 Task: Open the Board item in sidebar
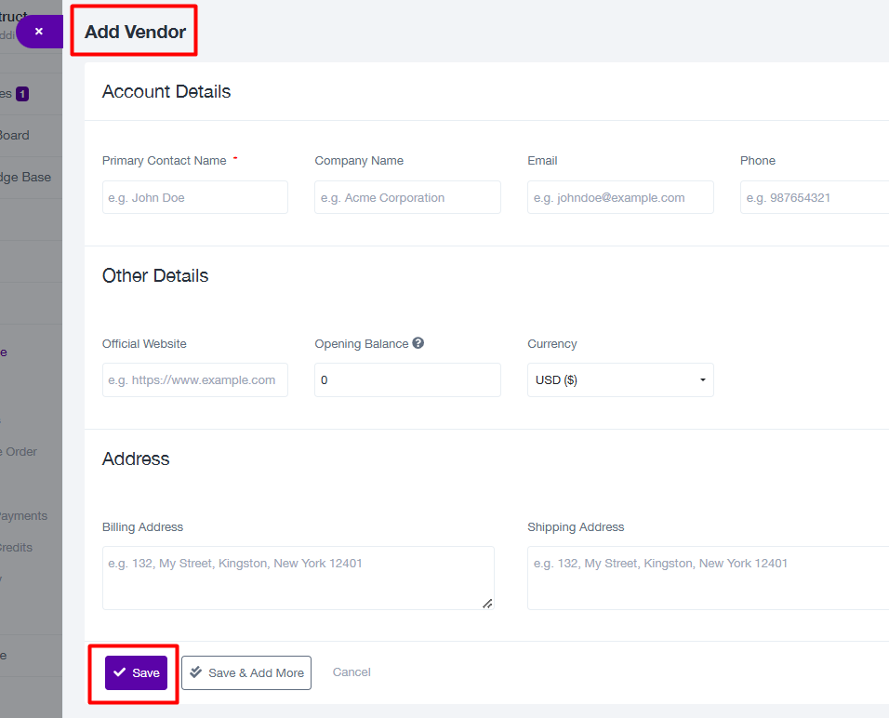[15, 136]
